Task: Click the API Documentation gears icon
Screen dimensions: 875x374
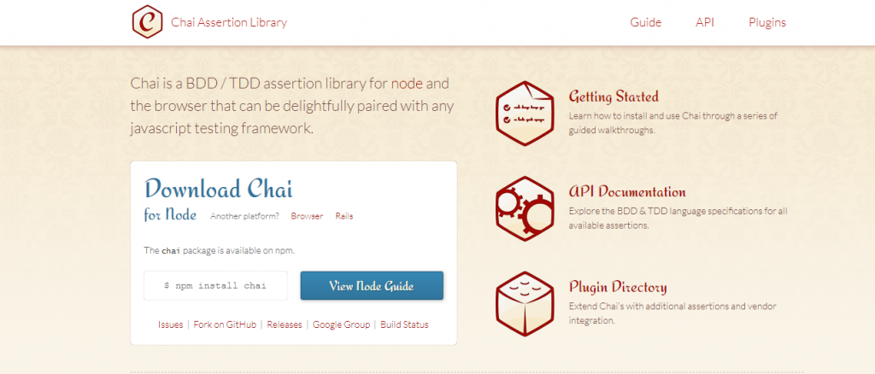Action: click(x=525, y=208)
